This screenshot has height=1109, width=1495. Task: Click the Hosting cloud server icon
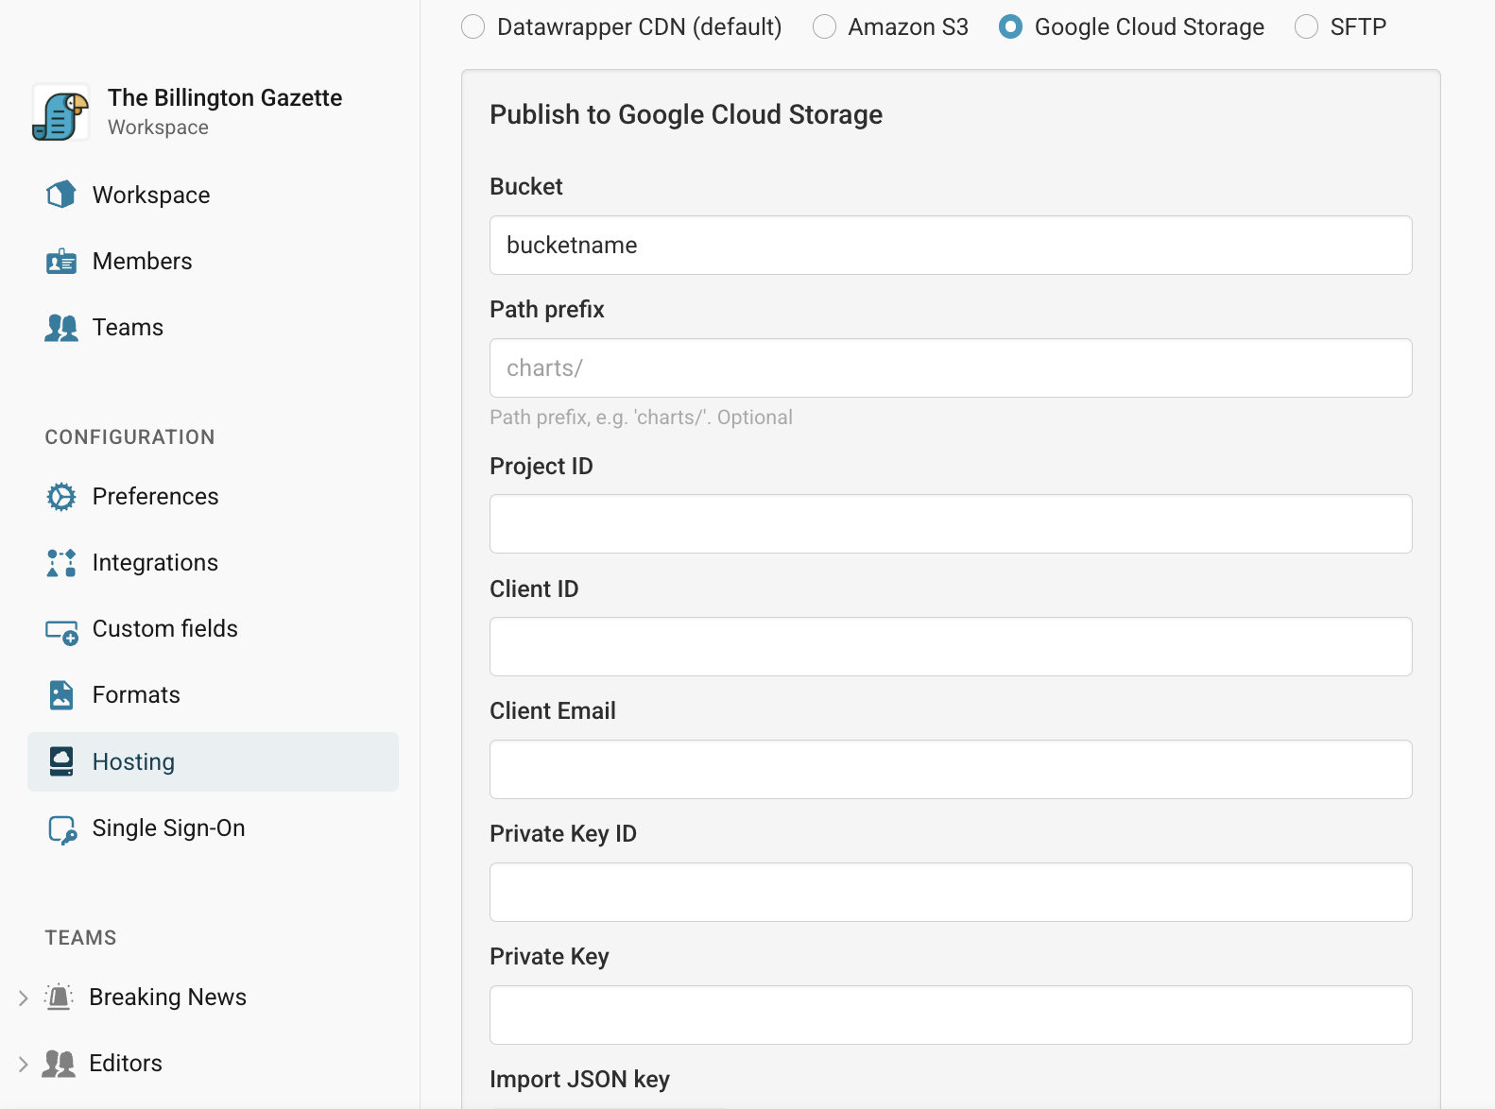(61, 761)
